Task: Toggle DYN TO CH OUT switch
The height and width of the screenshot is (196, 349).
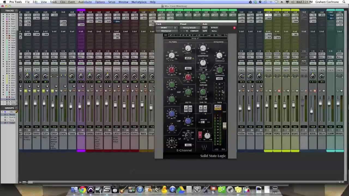Action: pyautogui.click(x=205, y=109)
